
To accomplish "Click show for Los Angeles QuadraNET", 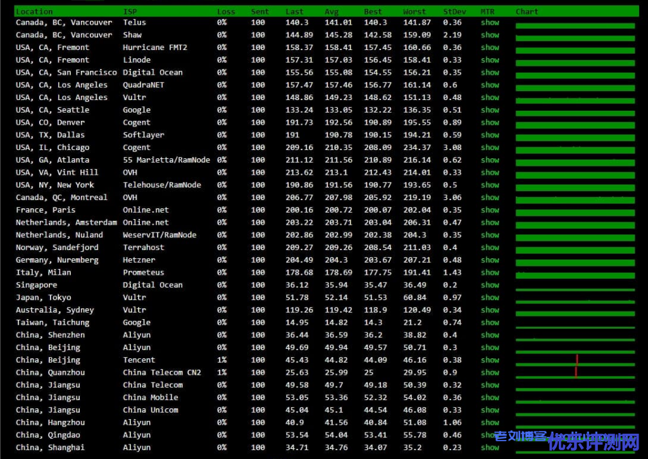I will tap(490, 85).
